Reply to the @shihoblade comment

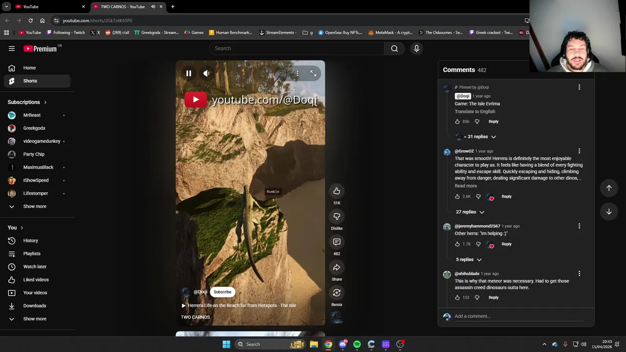493,298
